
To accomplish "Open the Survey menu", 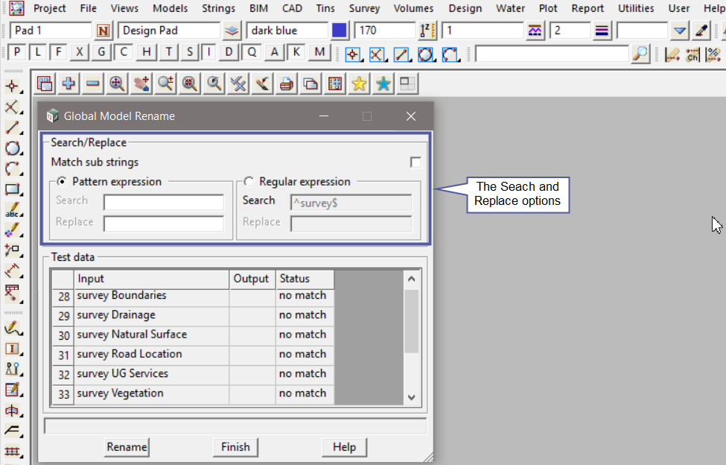I will pos(364,8).
